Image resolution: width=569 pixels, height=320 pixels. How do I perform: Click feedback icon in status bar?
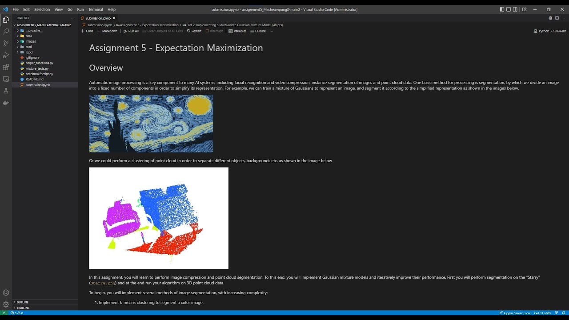point(556,313)
